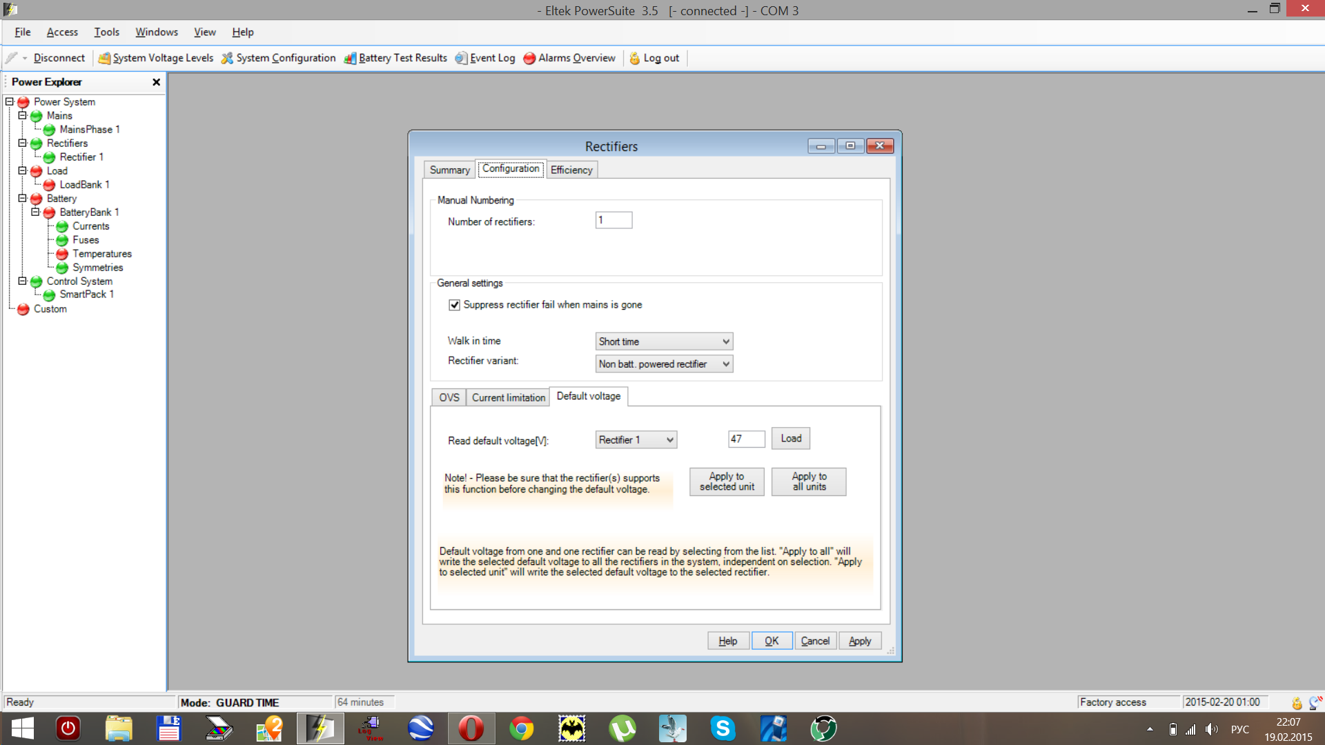The width and height of the screenshot is (1325, 745).
Task: Collapse the BatteryBank 1 tree node
Action: [x=35, y=212]
